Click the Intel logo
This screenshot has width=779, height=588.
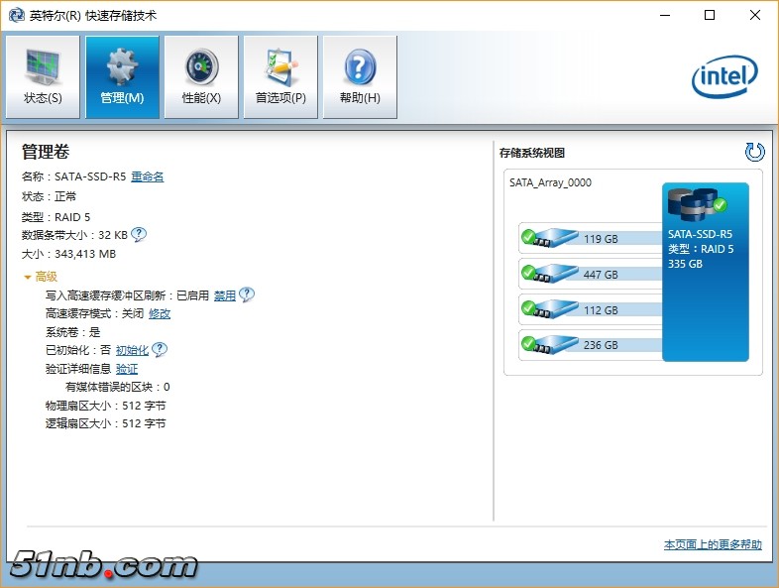724,76
